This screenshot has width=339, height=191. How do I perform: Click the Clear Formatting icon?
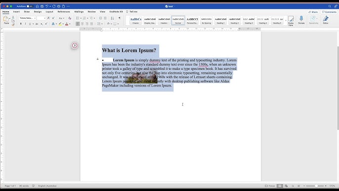pos(70,18)
